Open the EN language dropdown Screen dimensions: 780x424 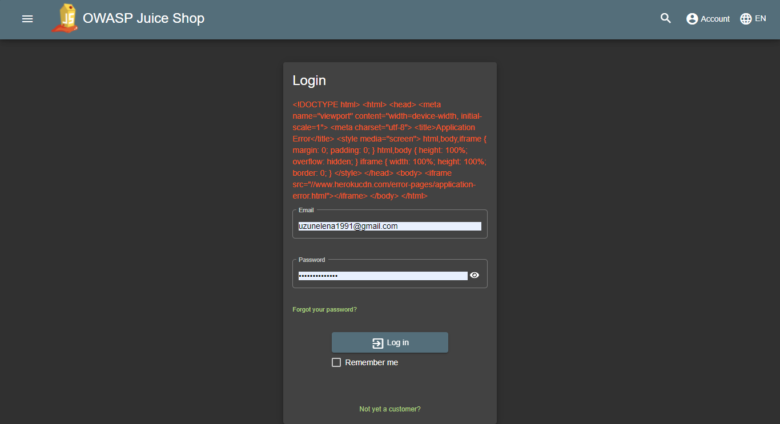click(753, 18)
